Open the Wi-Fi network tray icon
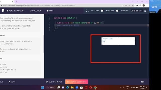 click(x=132, y=87)
